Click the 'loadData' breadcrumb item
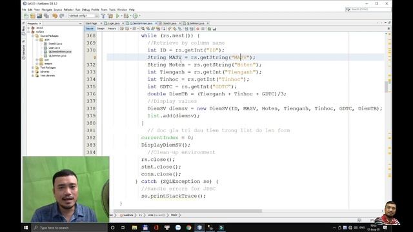 [128, 215]
